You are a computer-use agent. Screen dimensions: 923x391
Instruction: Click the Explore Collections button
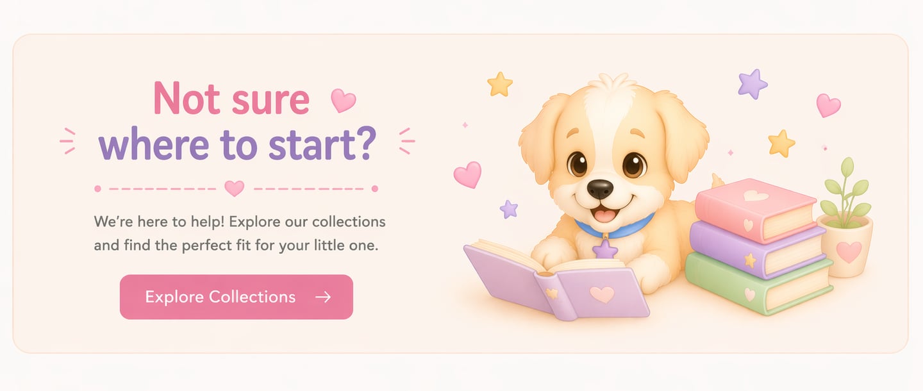[237, 297]
